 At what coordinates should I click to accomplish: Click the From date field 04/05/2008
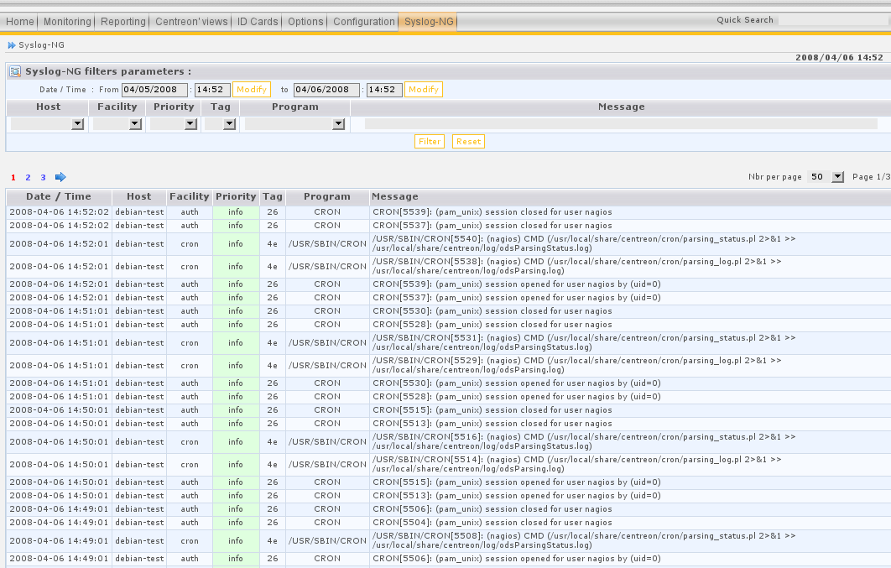tap(154, 90)
